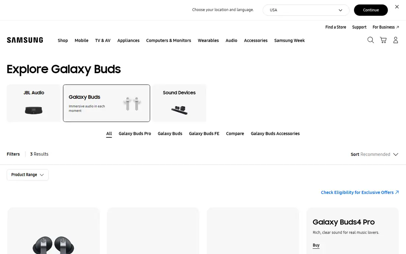Switch to Galaxy Buds Accessories tab
Viewport: 406px width, 254px height.
(275, 134)
